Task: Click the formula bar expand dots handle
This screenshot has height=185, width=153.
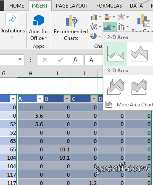Action: [31, 60]
